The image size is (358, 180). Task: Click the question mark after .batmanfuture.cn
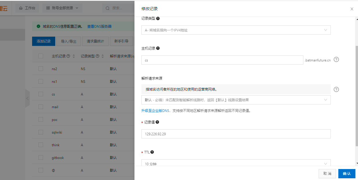tap(336, 59)
